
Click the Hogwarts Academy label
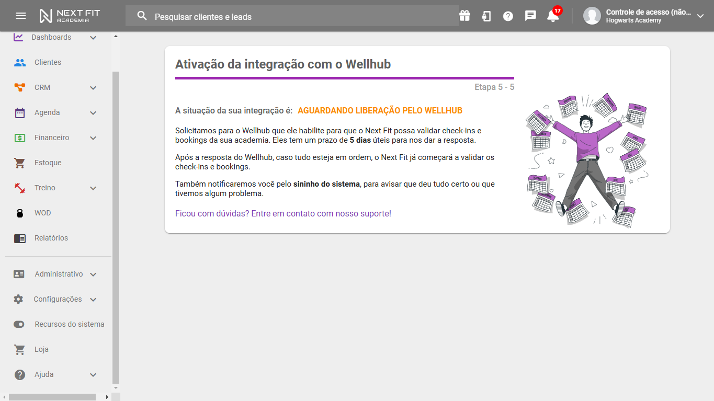[x=633, y=20]
